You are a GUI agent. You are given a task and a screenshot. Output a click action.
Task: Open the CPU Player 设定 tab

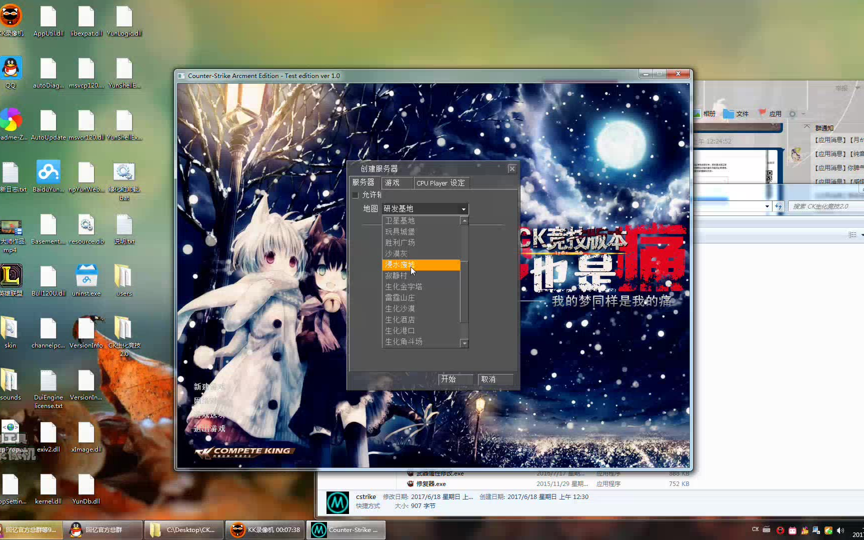click(441, 183)
